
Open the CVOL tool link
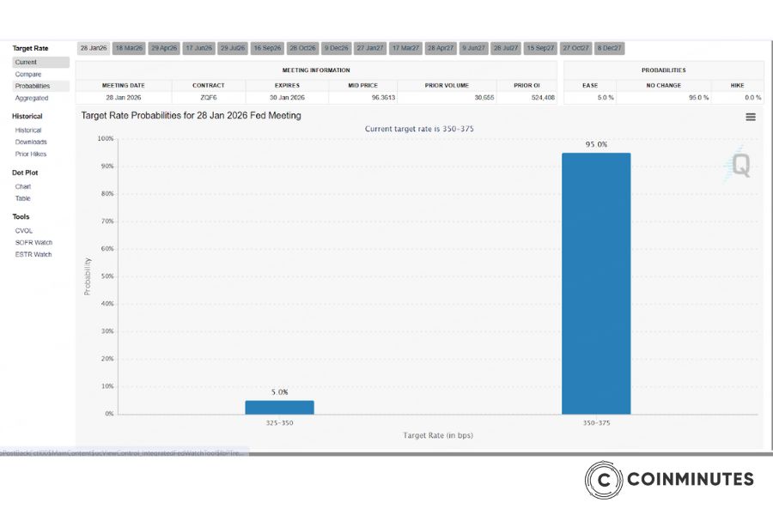click(24, 231)
